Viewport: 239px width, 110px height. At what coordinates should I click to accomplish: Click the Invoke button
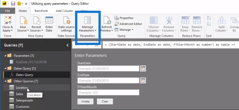(x=85, y=101)
